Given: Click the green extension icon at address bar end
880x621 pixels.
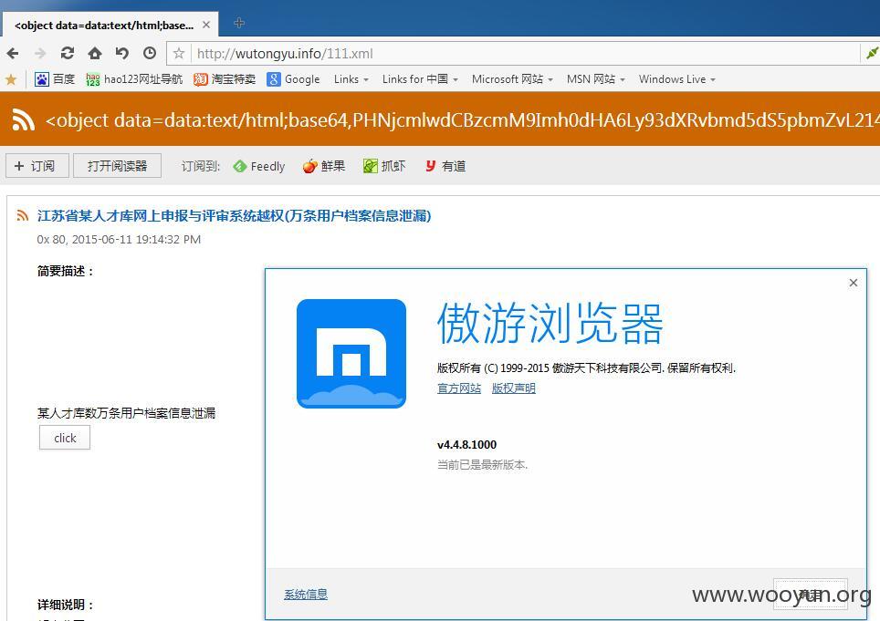Looking at the screenshot, I should tap(872, 54).
